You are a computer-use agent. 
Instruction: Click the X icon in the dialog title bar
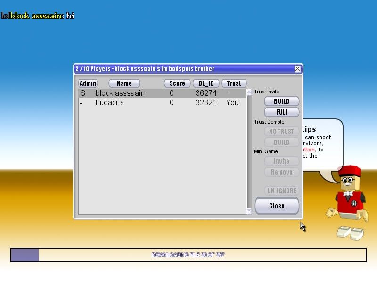point(297,69)
